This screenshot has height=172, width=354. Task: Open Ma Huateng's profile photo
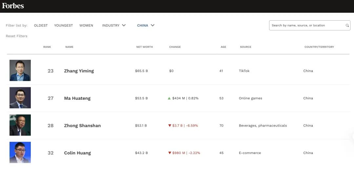[x=20, y=98]
